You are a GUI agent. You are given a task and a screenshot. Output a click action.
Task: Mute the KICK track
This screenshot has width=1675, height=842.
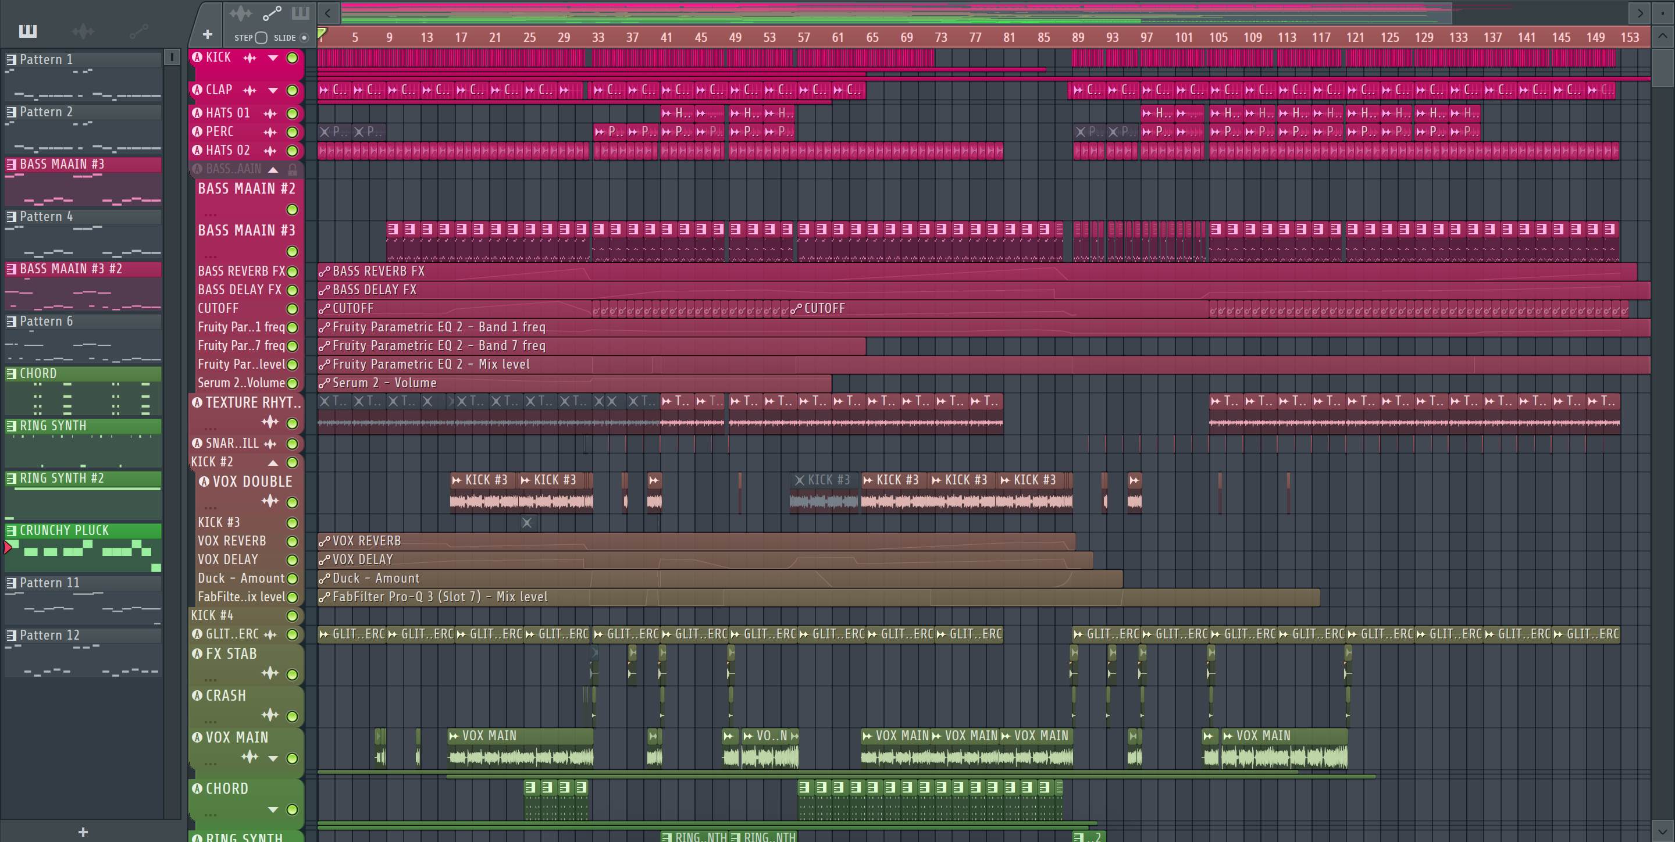[293, 58]
